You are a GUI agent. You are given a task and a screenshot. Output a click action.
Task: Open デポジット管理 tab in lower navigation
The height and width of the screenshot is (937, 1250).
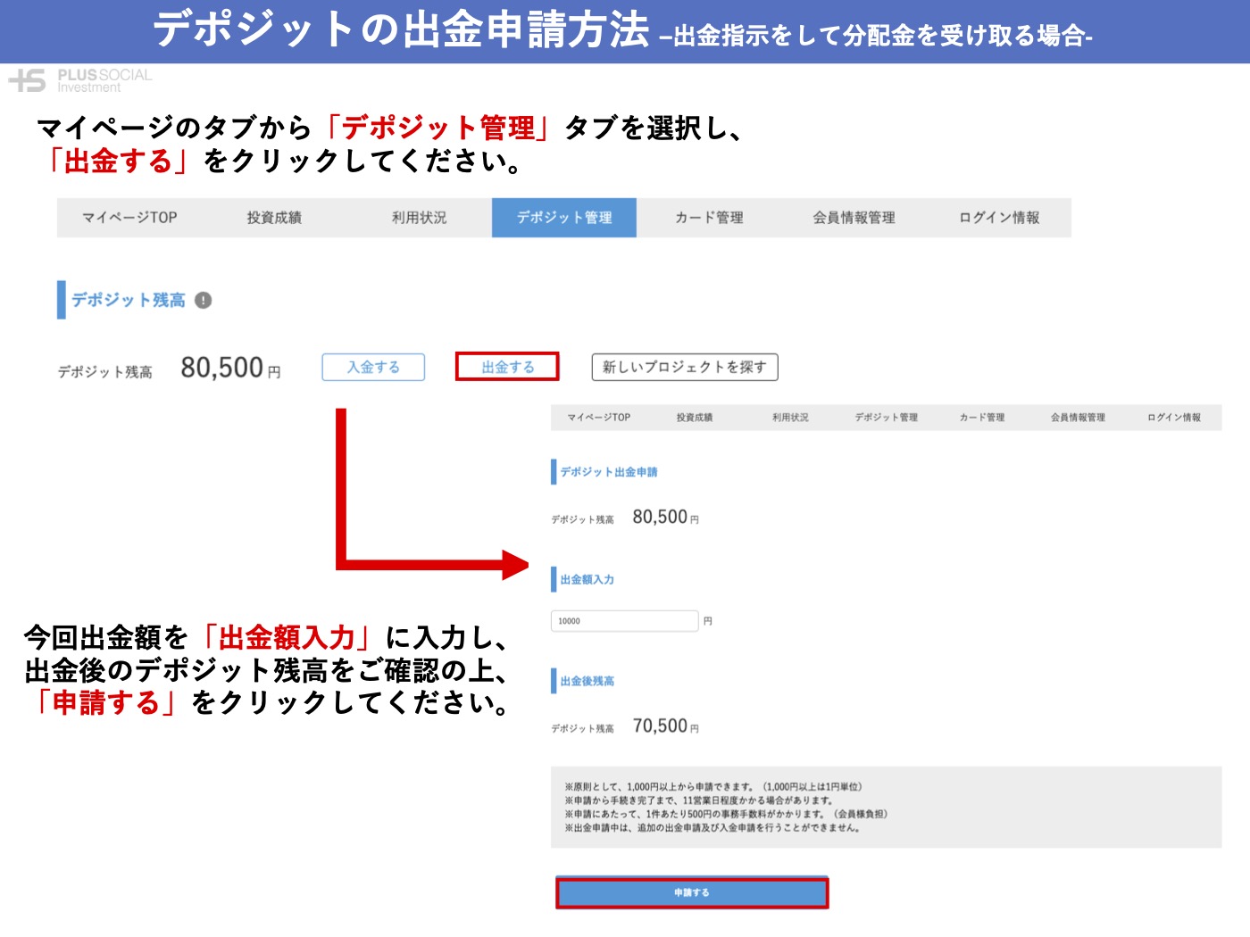click(x=887, y=418)
